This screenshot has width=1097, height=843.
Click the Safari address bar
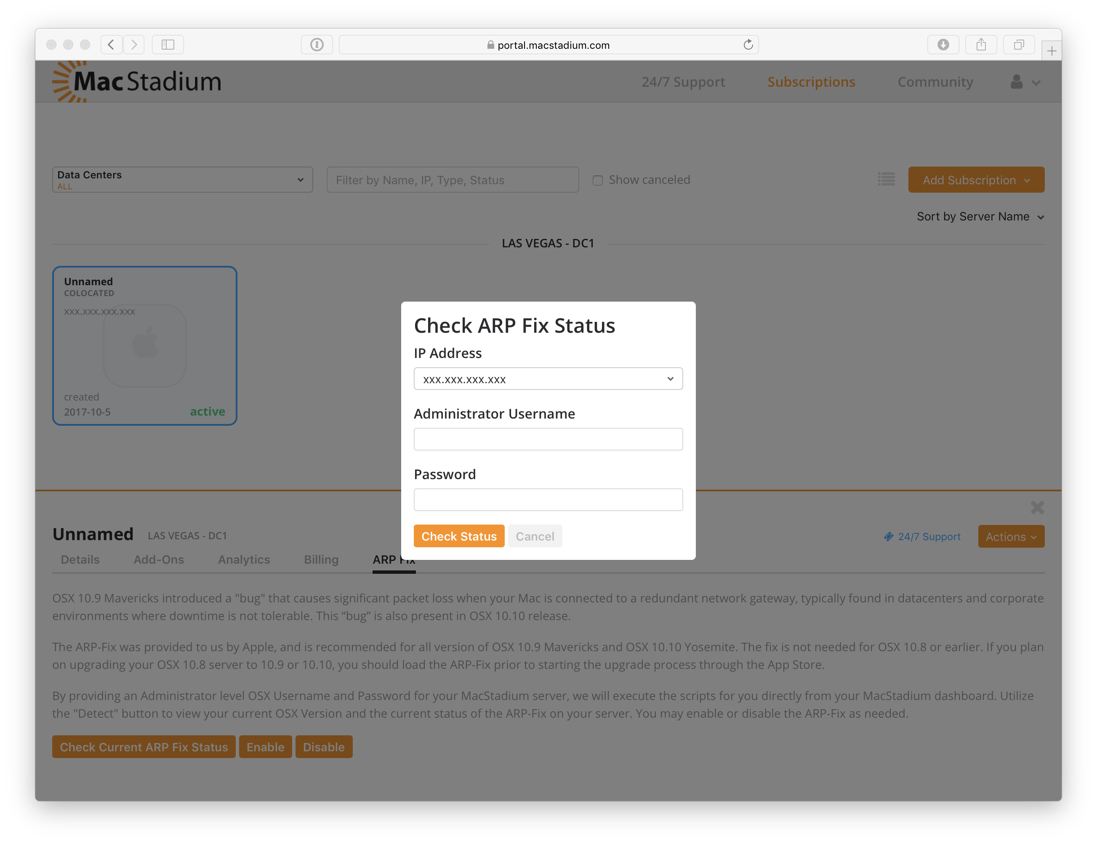coord(548,45)
